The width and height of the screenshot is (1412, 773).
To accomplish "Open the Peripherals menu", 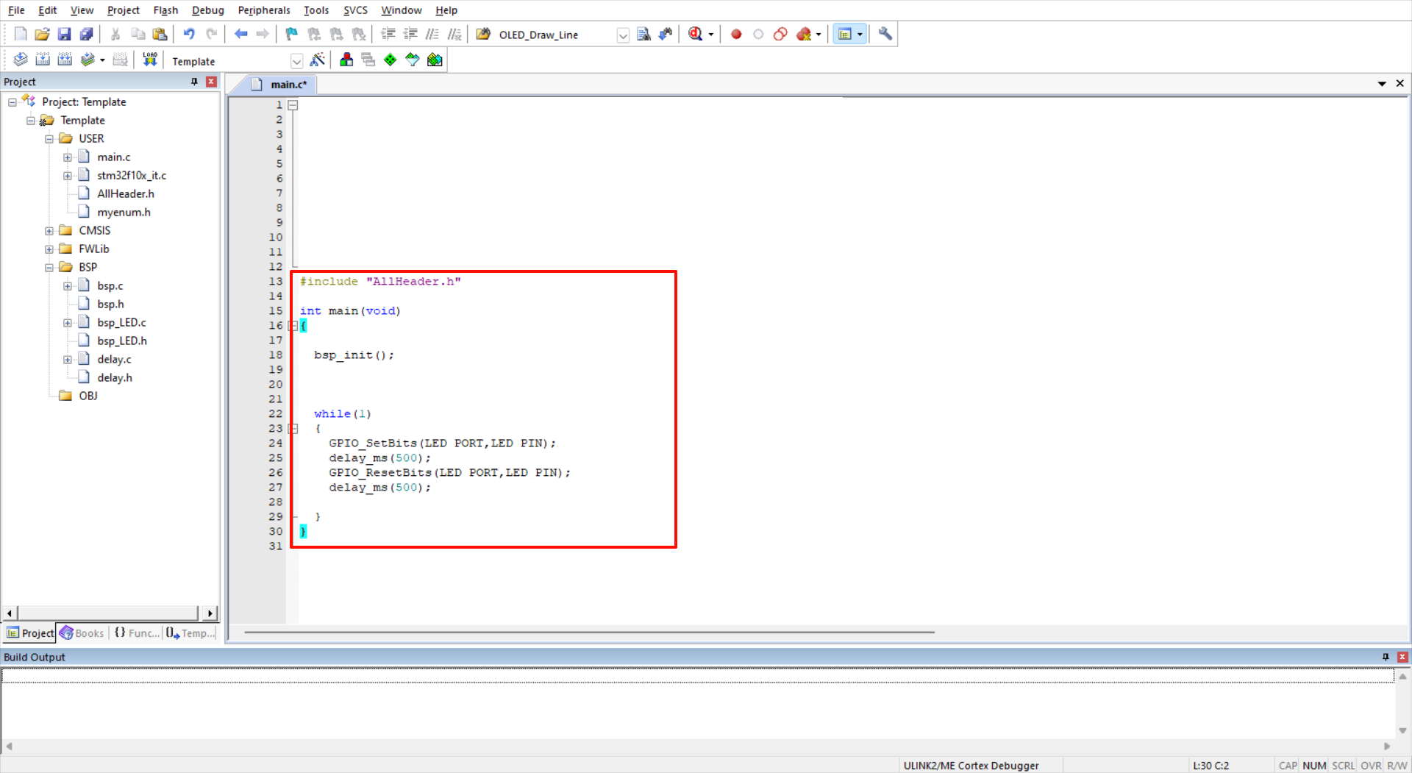I will coord(264,10).
